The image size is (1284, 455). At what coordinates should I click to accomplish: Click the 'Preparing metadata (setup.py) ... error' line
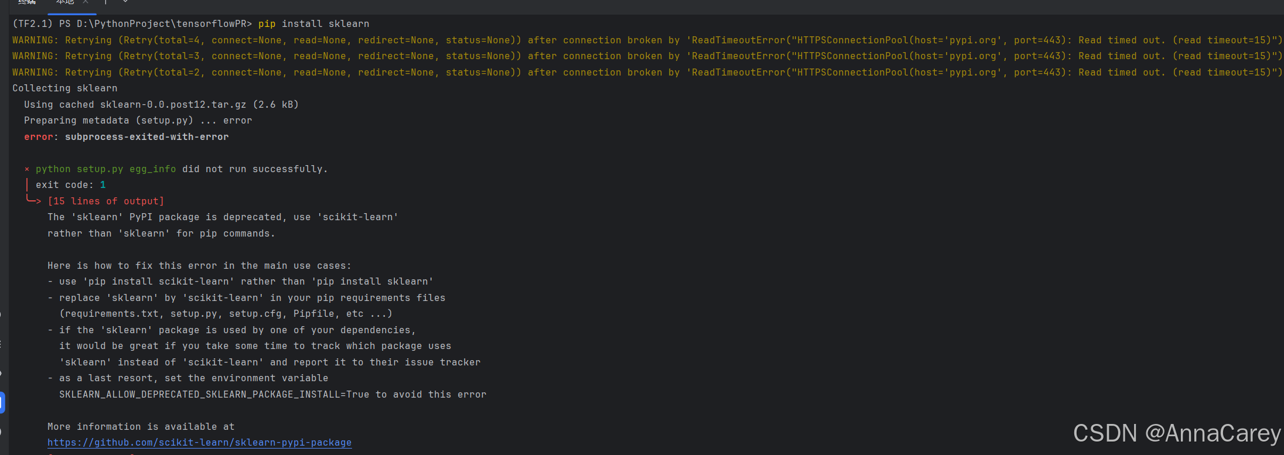pyautogui.click(x=138, y=121)
